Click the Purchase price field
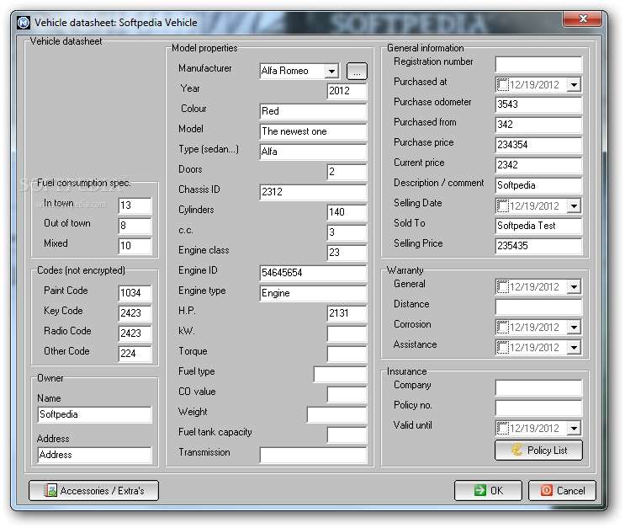Image resolution: width=625 pixels, height=528 pixels. 538,145
